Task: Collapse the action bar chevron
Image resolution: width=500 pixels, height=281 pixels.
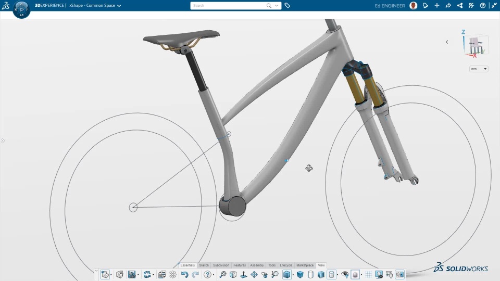Action: (x=96, y=271)
